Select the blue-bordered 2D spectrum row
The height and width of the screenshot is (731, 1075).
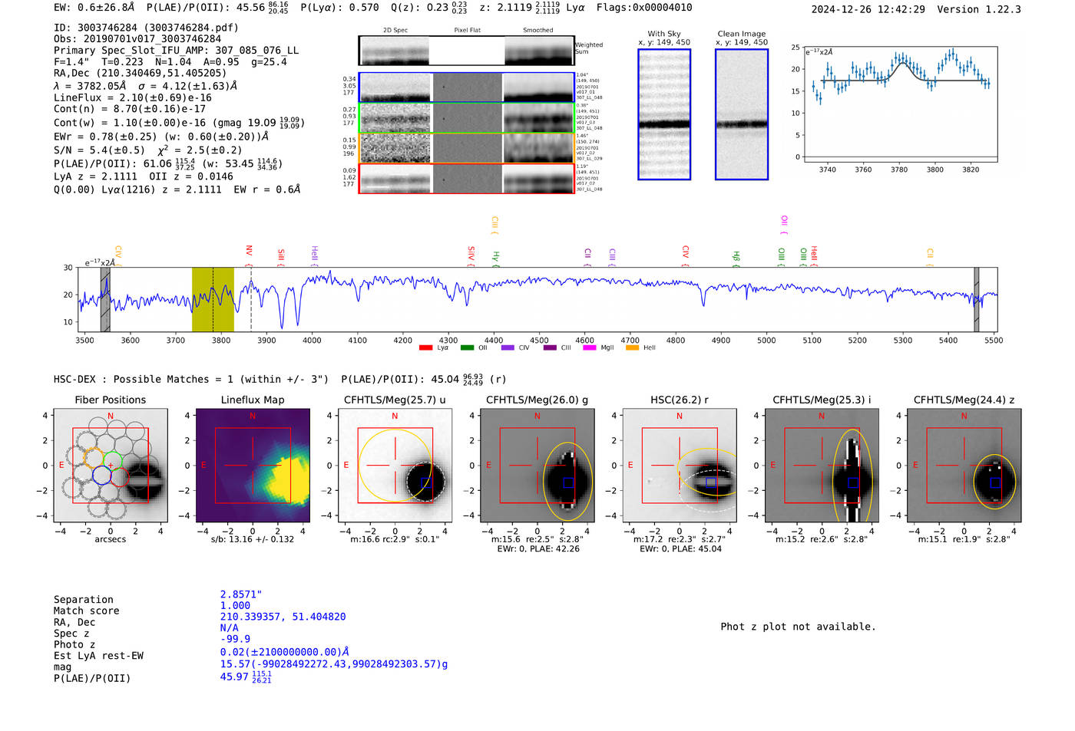pyautogui.click(x=466, y=87)
